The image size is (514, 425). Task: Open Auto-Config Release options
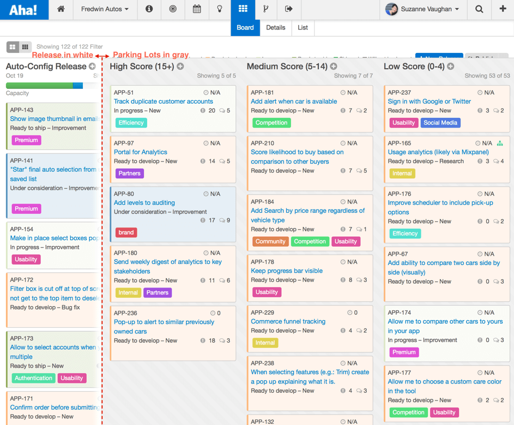click(92, 67)
